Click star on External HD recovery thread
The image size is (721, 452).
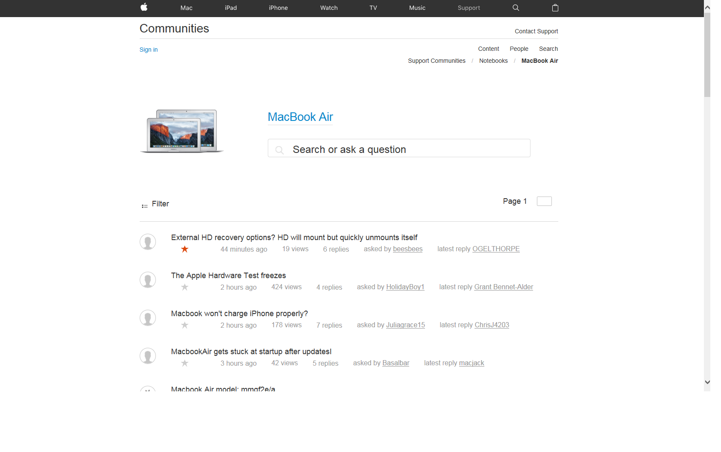185,249
